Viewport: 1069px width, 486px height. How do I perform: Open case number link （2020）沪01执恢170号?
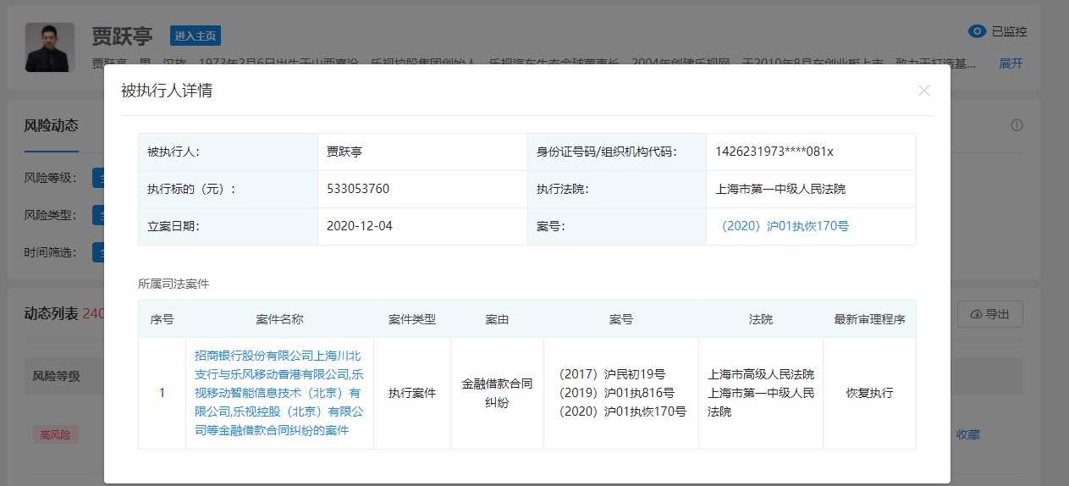(x=785, y=226)
